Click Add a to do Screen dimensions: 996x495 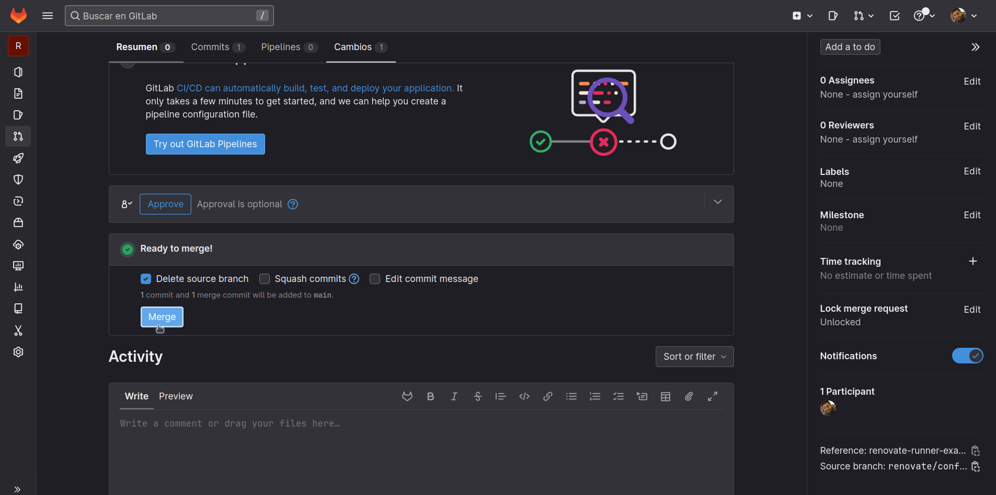pyautogui.click(x=850, y=47)
